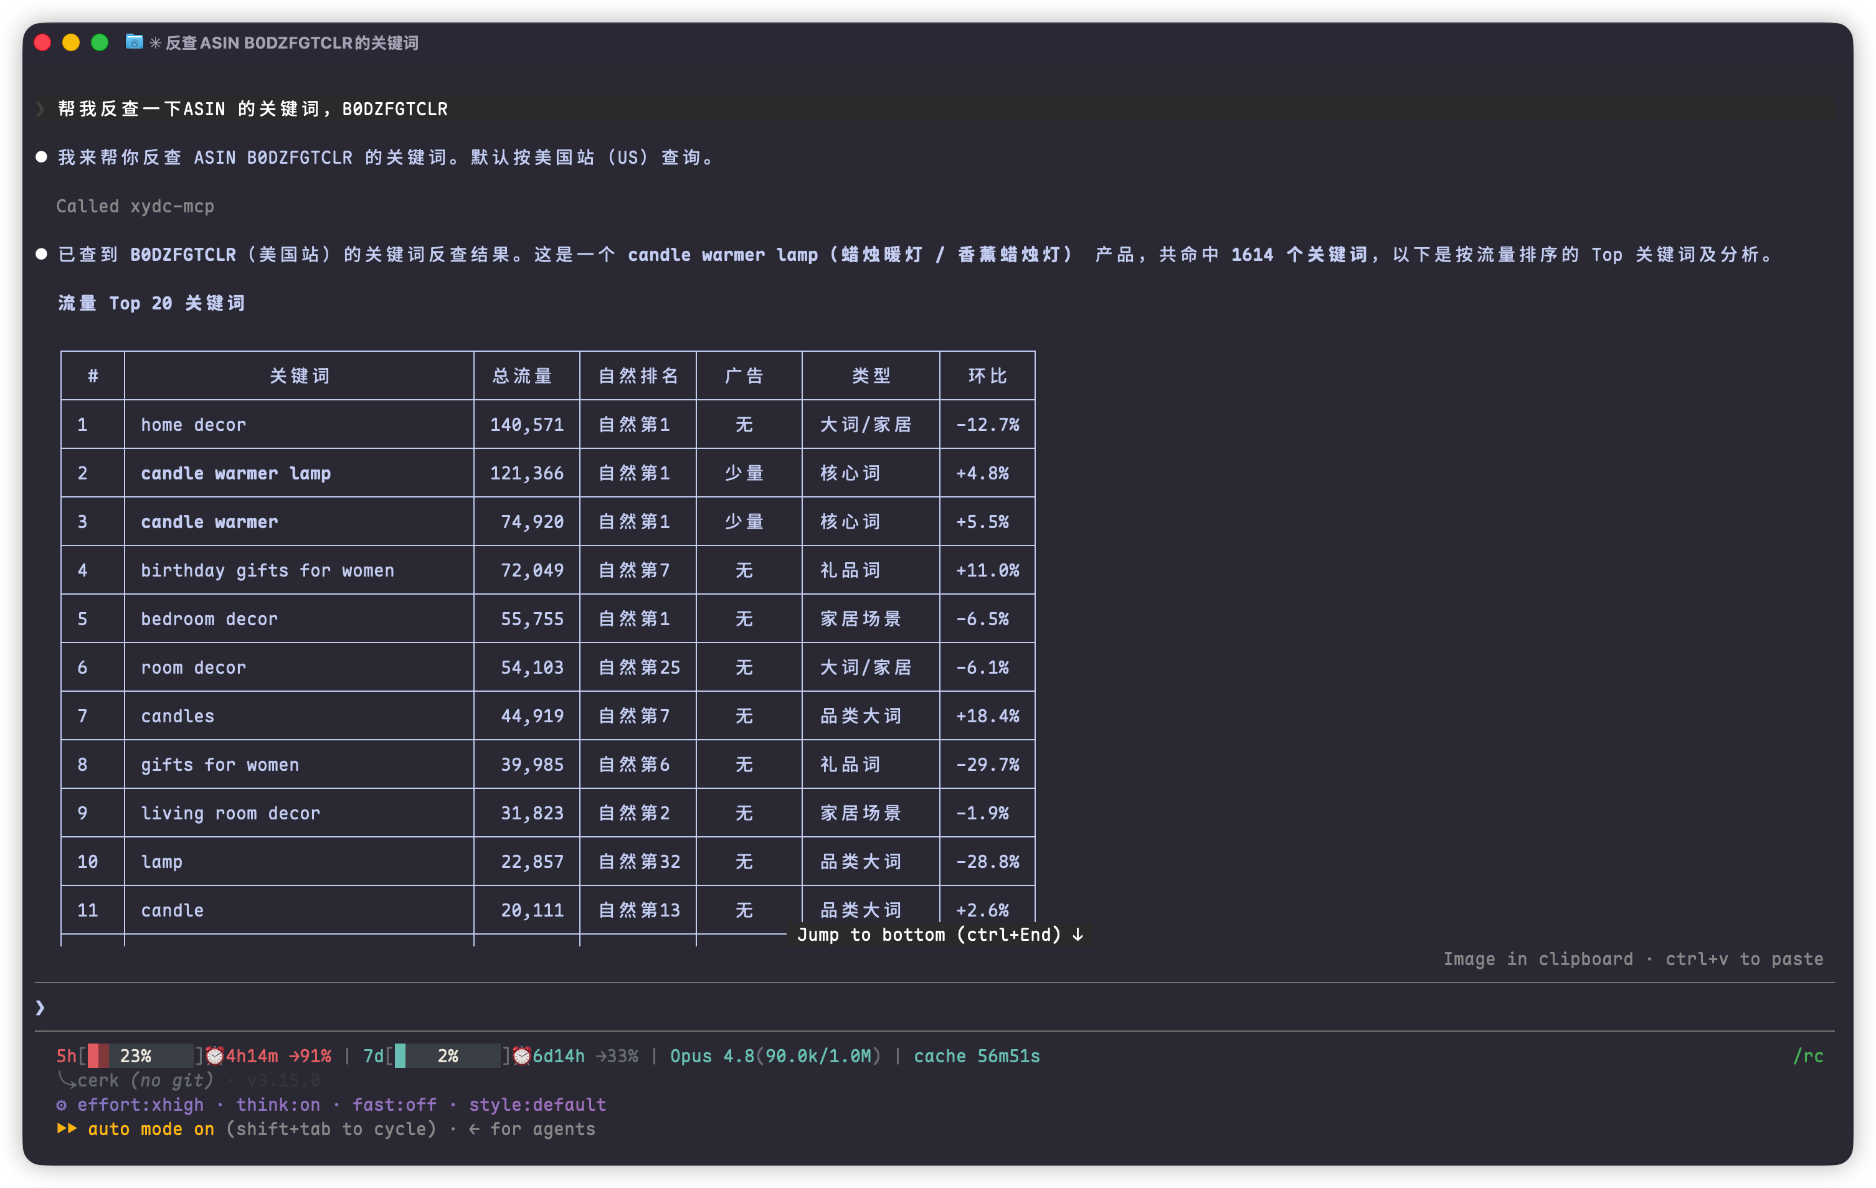Click the alarm clock icon before 4h14m
This screenshot has height=1188, width=1876.
pyautogui.click(x=215, y=1055)
